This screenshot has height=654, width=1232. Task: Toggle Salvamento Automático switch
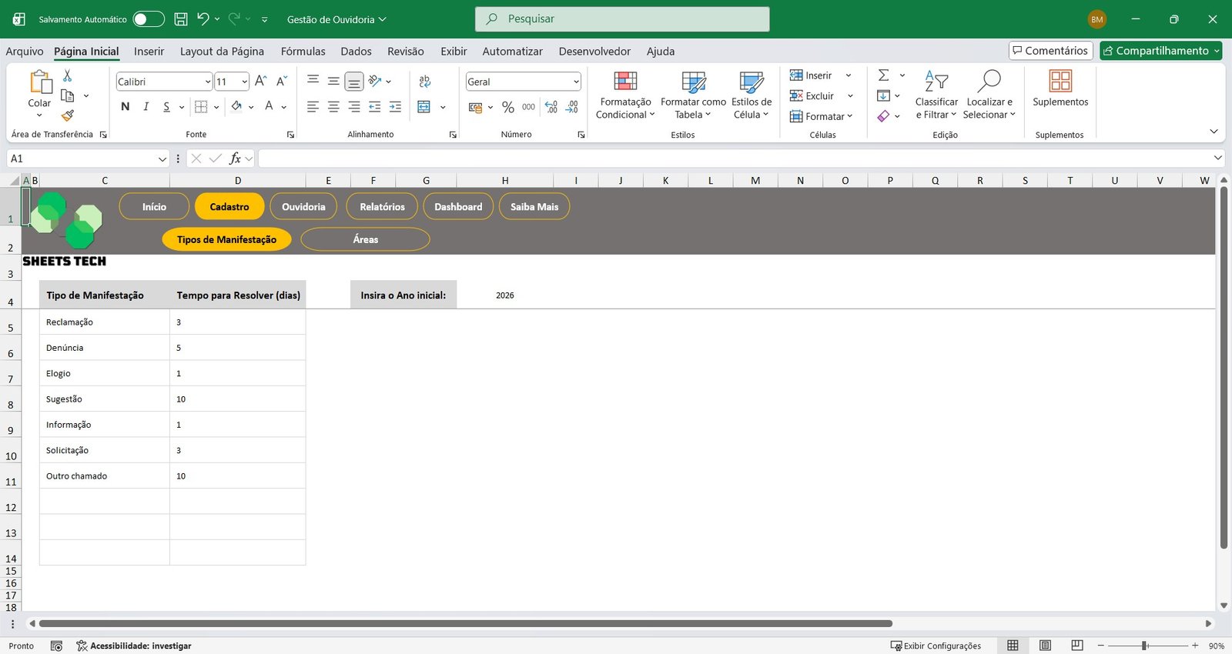[148, 19]
